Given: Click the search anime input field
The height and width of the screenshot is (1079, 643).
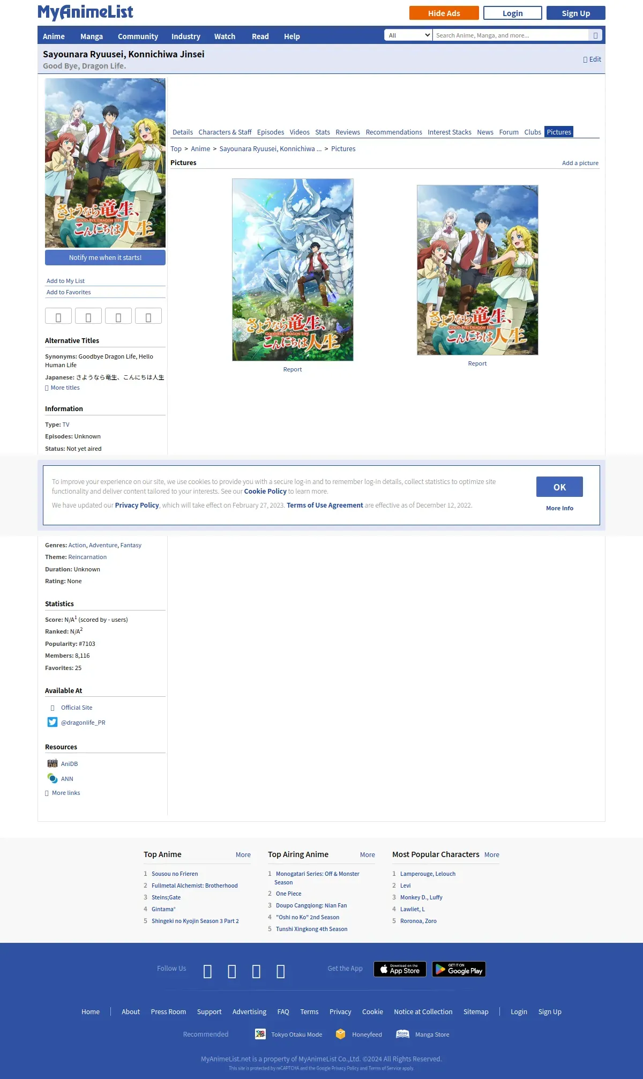Looking at the screenshot, I should (x=511, y=35).
